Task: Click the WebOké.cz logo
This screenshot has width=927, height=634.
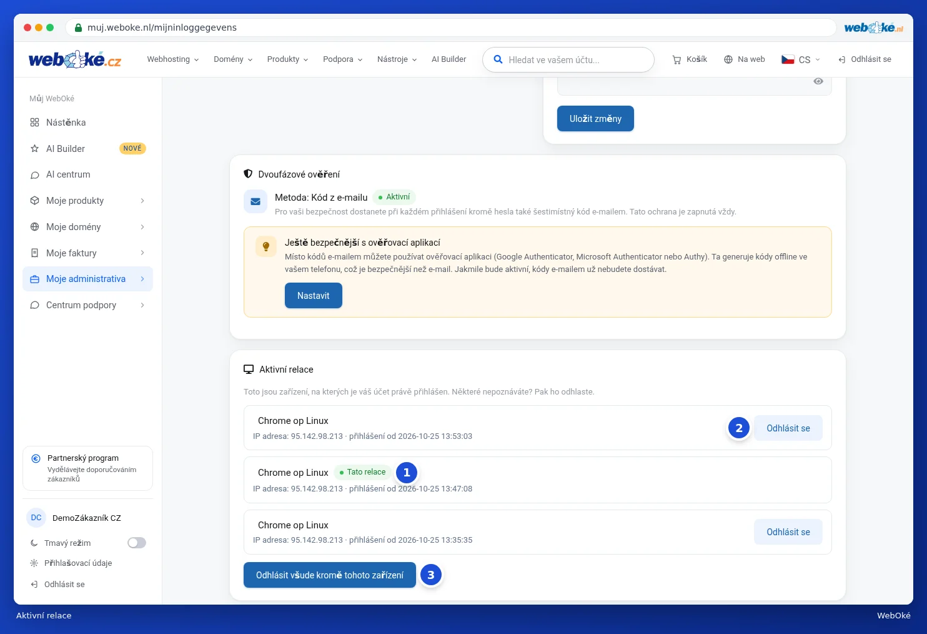Action: [x=75, y=59]
